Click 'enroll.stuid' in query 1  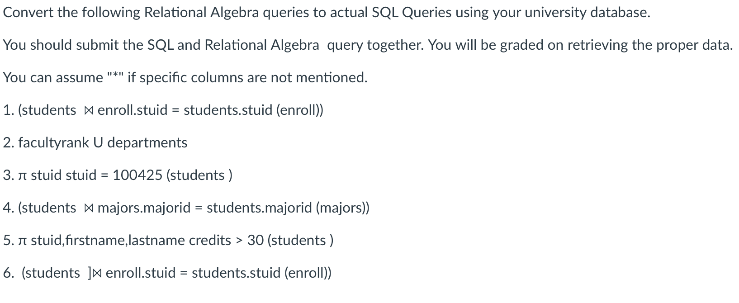133,110
